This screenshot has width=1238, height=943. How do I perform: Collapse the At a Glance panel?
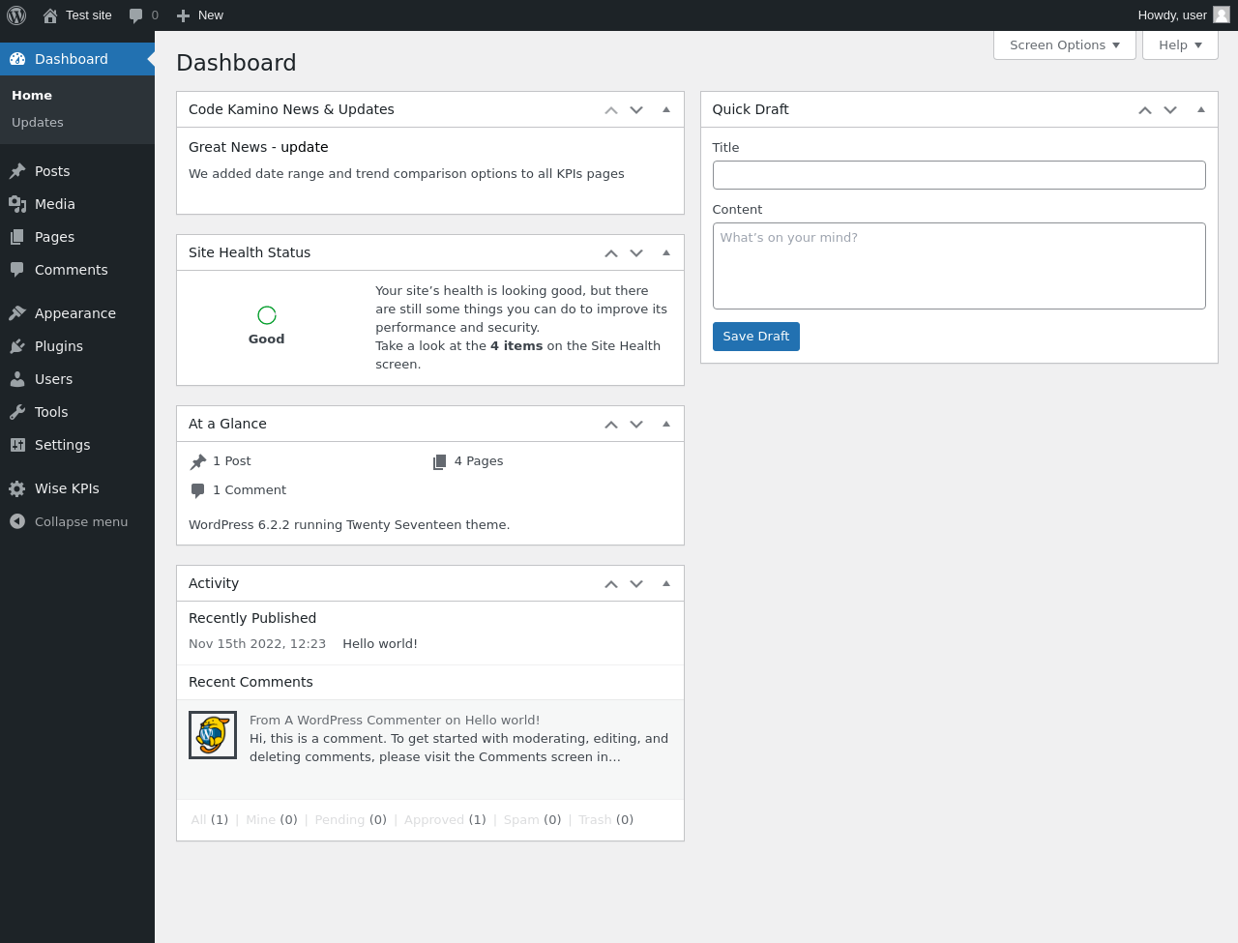pyautogui.click(x=666, y=425)
